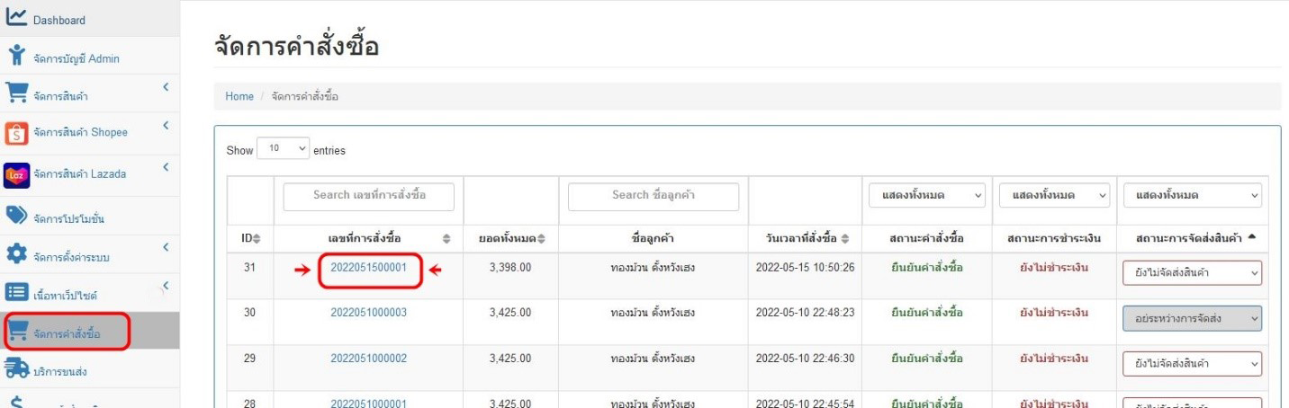1289x408 pixels.
Task: Click the Dashboard chart icon in the sidebar
Action: (17, 19)
